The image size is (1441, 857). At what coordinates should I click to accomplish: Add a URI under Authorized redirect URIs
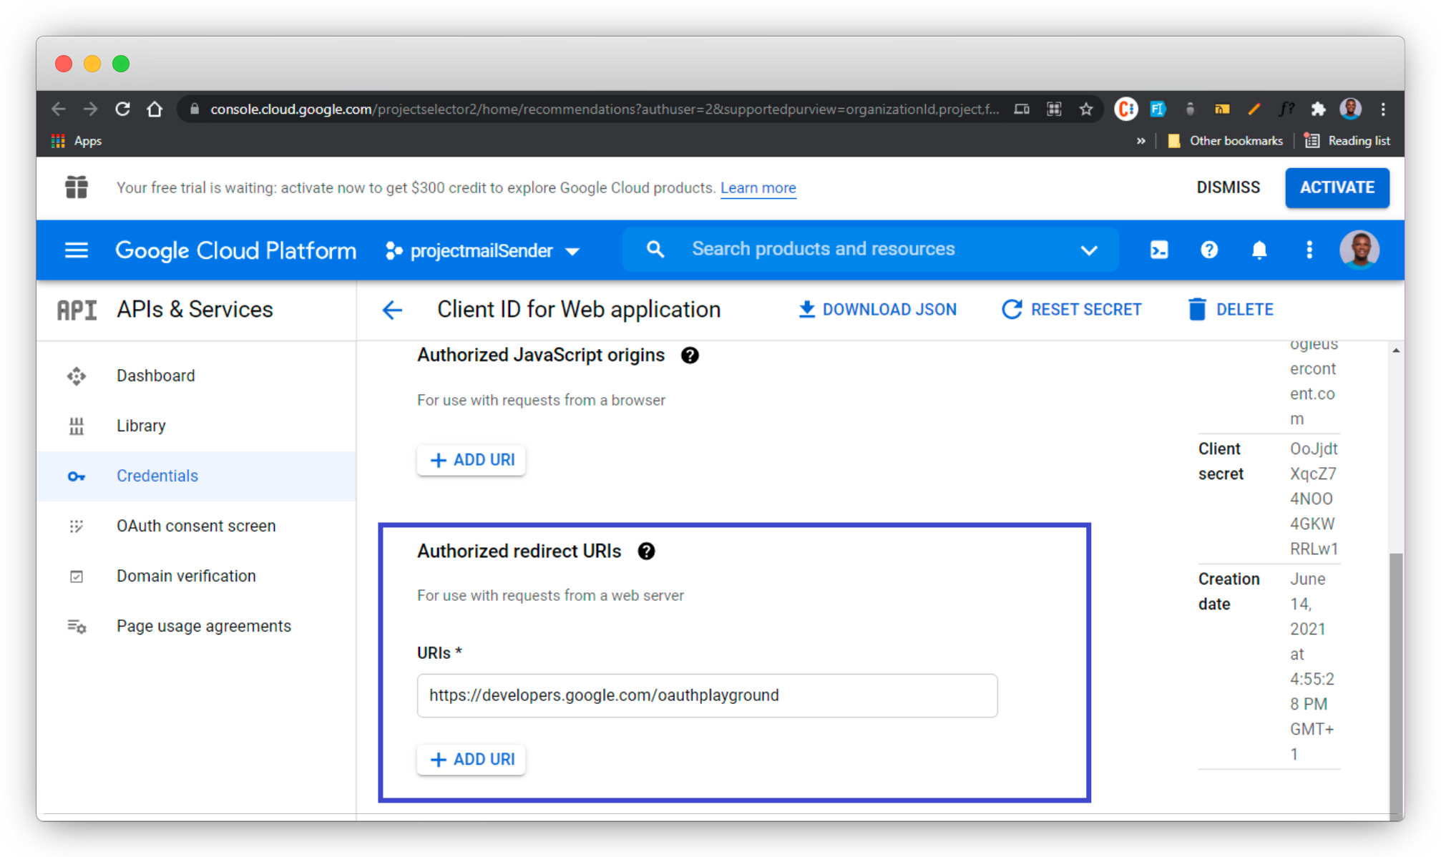pos(472,760)
